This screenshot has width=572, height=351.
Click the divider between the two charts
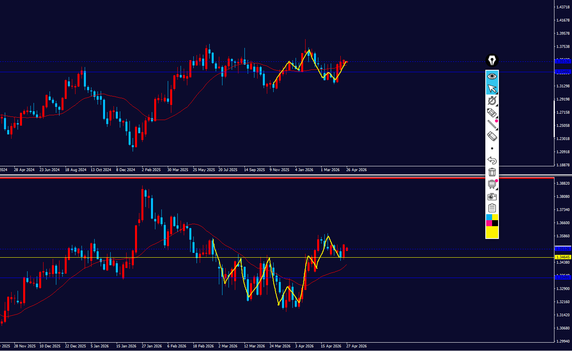coord(280,175)
